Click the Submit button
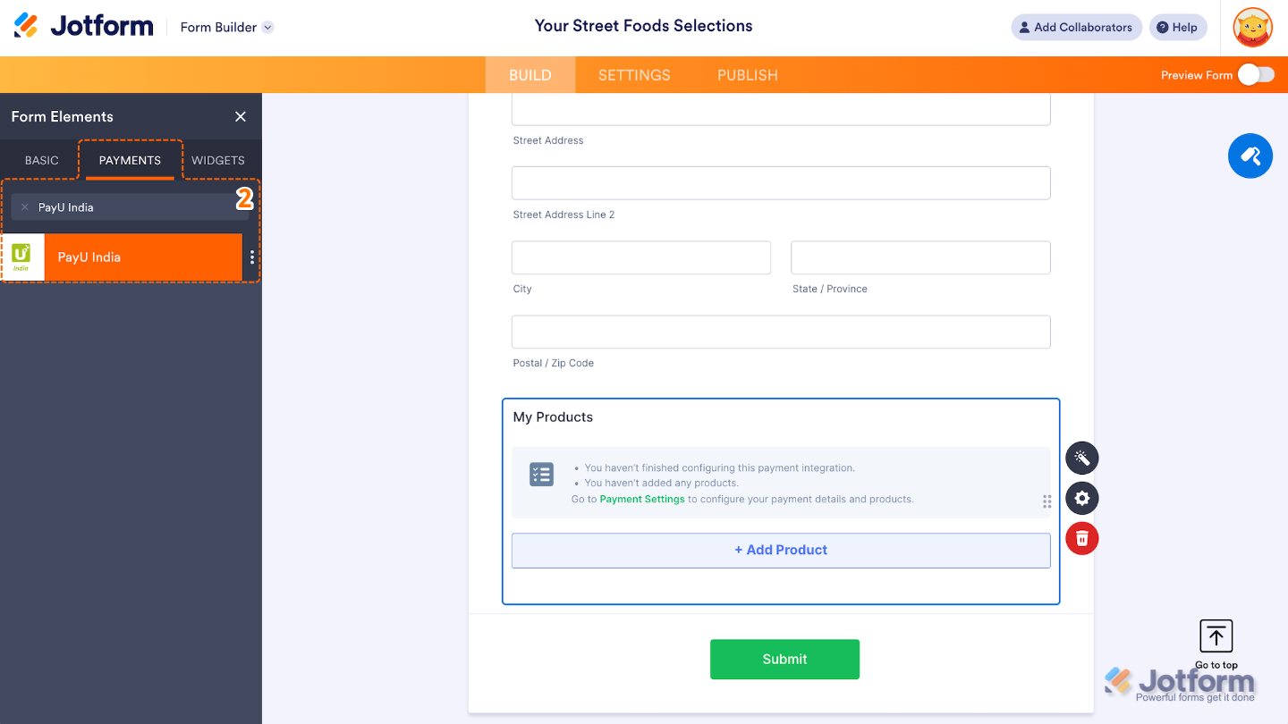The image size is (1288, 724). tap(784, 659)
